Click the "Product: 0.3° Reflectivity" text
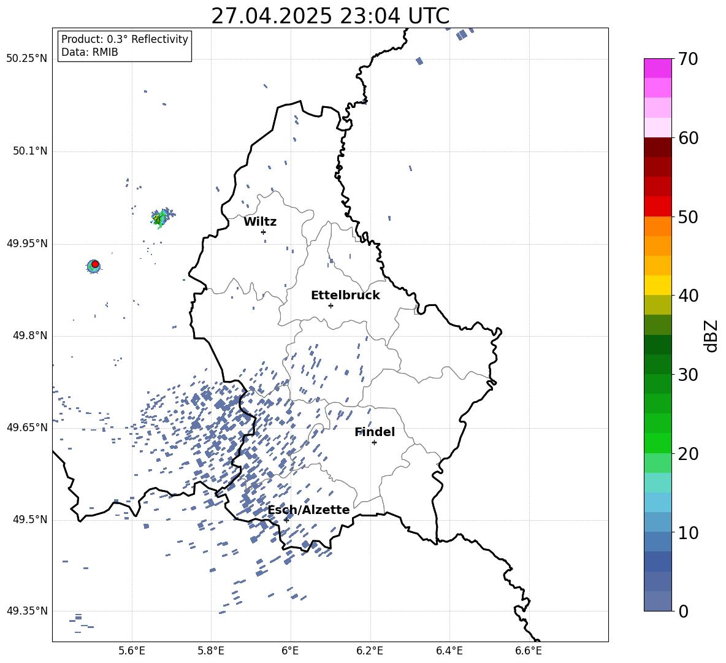The image size is (726, 663). tap(124, 39)
